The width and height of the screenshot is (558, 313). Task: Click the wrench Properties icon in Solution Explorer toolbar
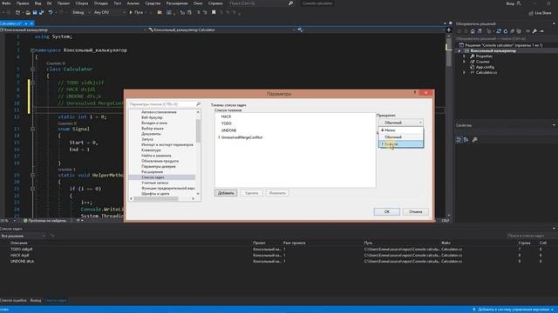coord(534,31)
